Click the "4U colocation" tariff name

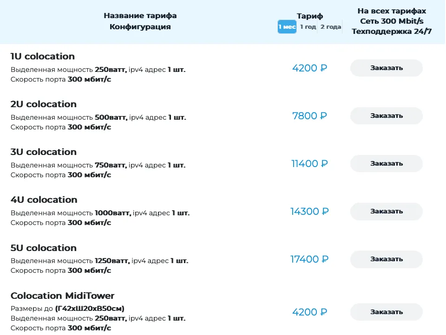44,200
